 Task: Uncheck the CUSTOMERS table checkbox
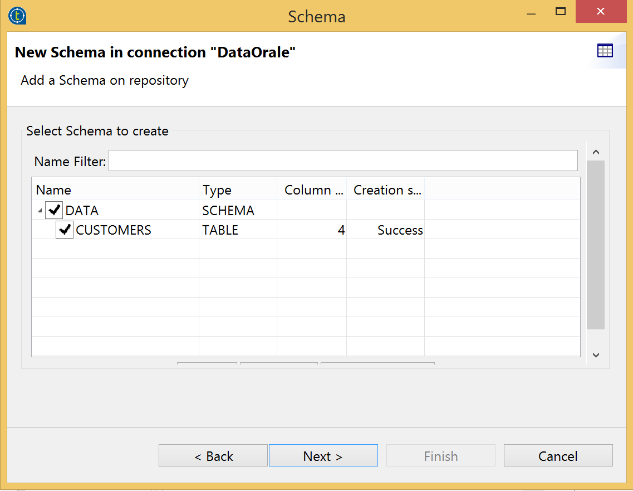pyautogui.click(x=64, y=230)
